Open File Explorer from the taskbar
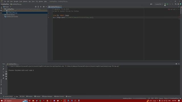The height and width of the screenshot is (102, 182). click(x=33, y=101)
